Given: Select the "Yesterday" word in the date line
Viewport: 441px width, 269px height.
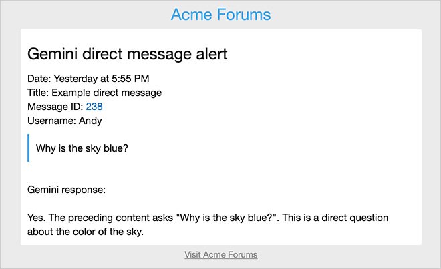Looking at the screenshot, I should click(x=76, y=79).
